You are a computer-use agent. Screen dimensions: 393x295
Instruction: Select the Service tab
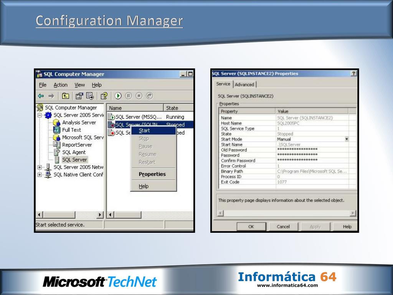[x=223, y=84]
